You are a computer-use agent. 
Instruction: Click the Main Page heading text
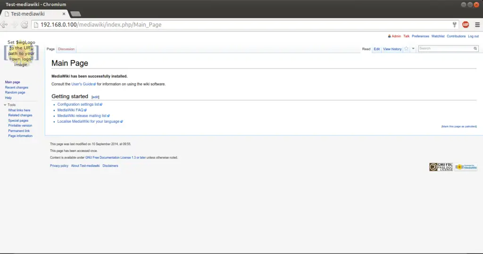point(70,63)
